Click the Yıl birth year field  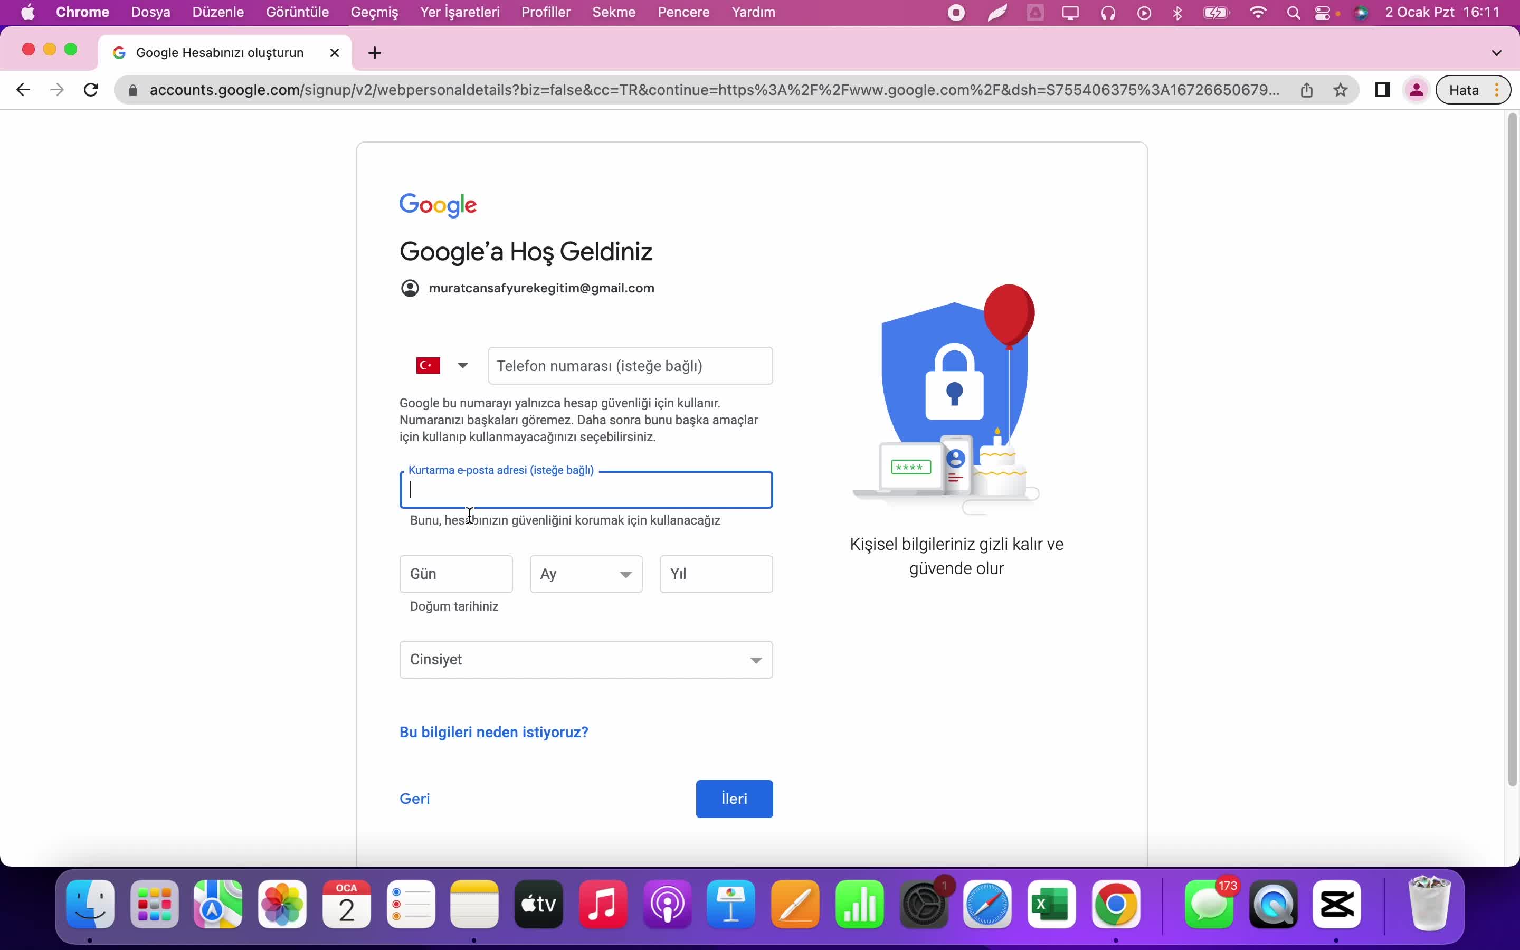716,574
